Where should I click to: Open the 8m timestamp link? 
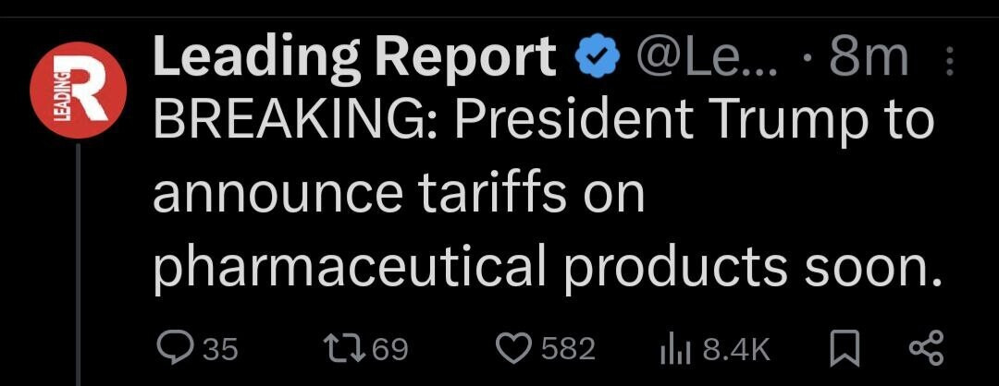tap(869, 60)
